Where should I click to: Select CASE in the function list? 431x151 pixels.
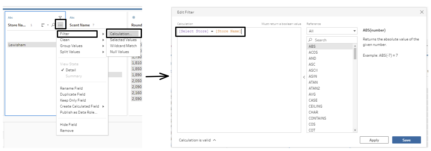click(x=330, y=100)
